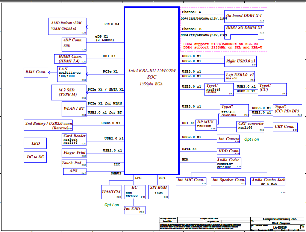This screenshot has width=306, height=232.
Task: Select the Option text beside Int. Camera
Action: (252, 140)
